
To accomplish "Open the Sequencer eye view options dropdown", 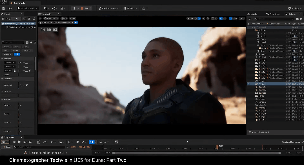I will 53,142.
